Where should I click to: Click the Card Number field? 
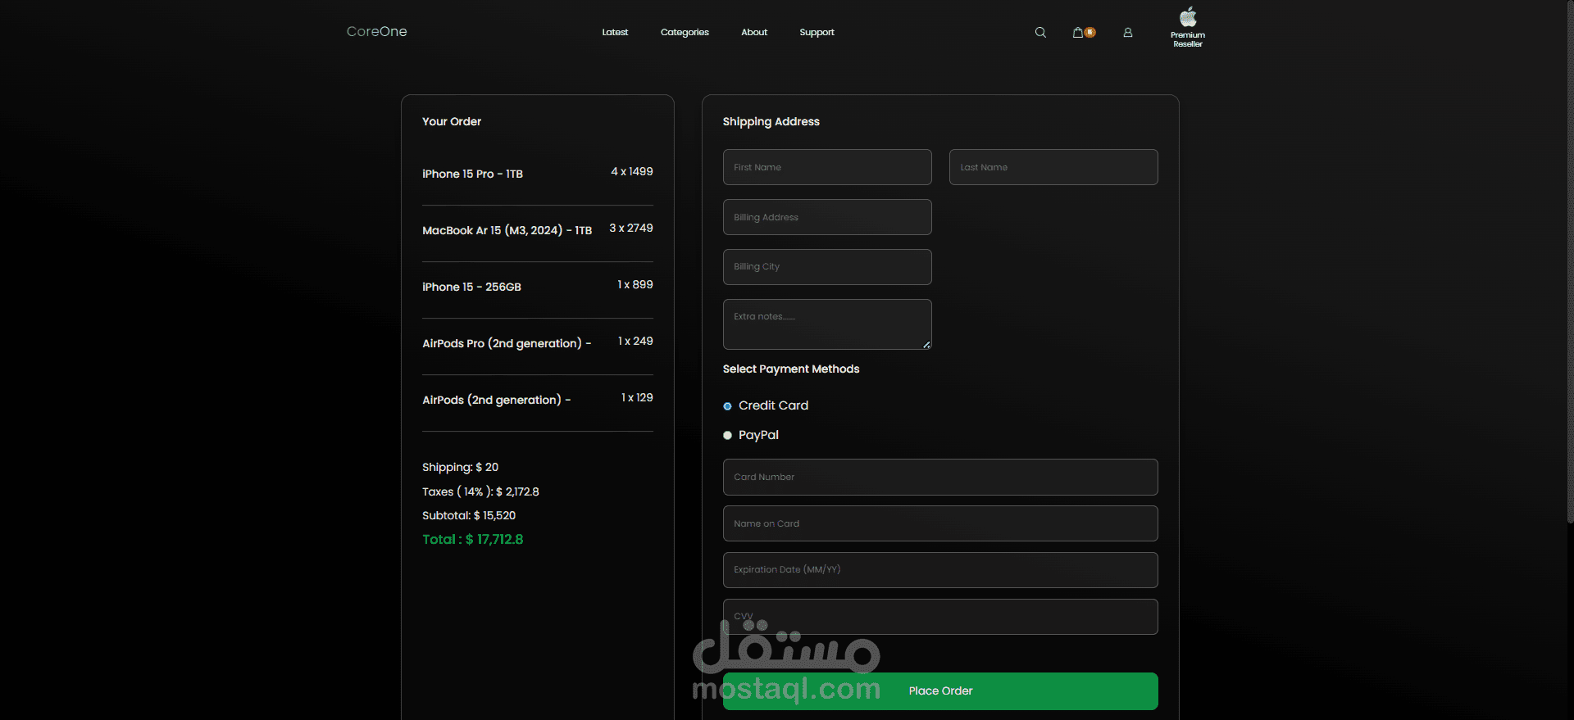[940, 477]
